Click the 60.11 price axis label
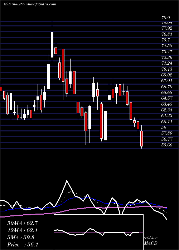The height and width of the screenshot is (250, 179). 167,122
